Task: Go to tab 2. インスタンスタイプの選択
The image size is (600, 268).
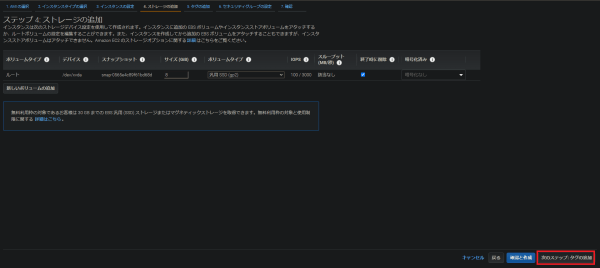Action: point(62,6)
